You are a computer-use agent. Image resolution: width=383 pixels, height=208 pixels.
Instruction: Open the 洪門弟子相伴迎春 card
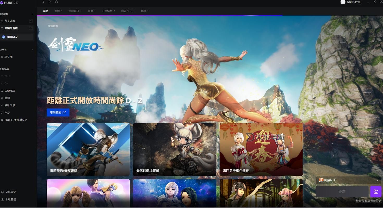pyautogui.click(x=261, y=149)
